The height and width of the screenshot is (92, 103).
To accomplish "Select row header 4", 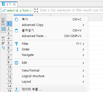I will click(9, 38).
